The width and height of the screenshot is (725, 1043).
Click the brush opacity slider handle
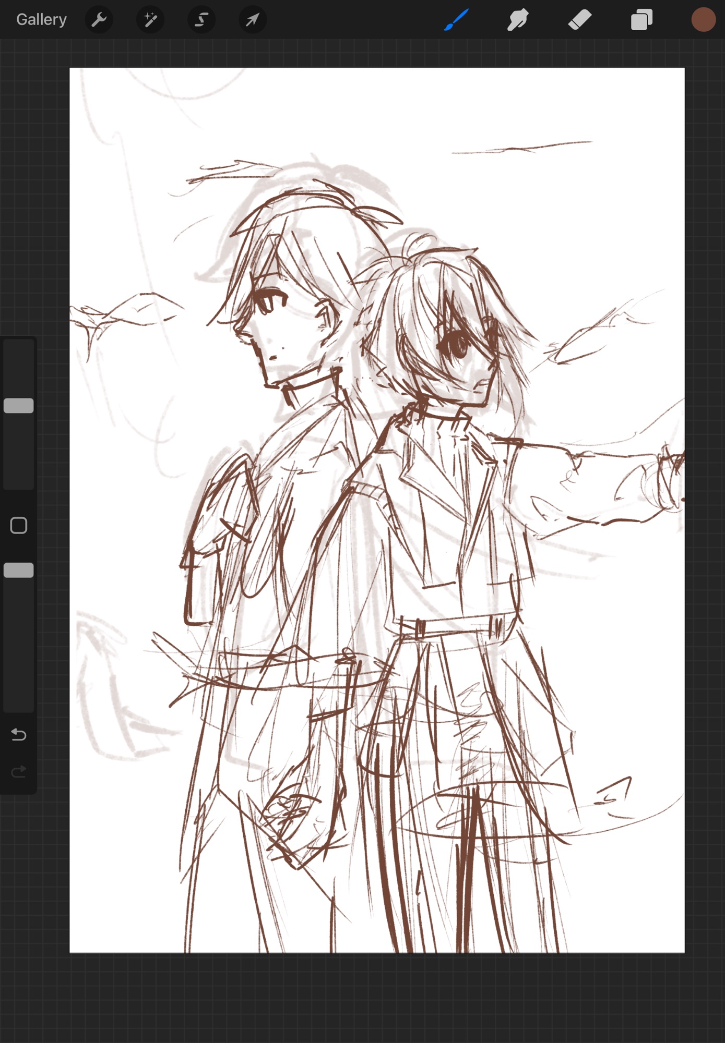pyautogui.click(x=19, y=570)
